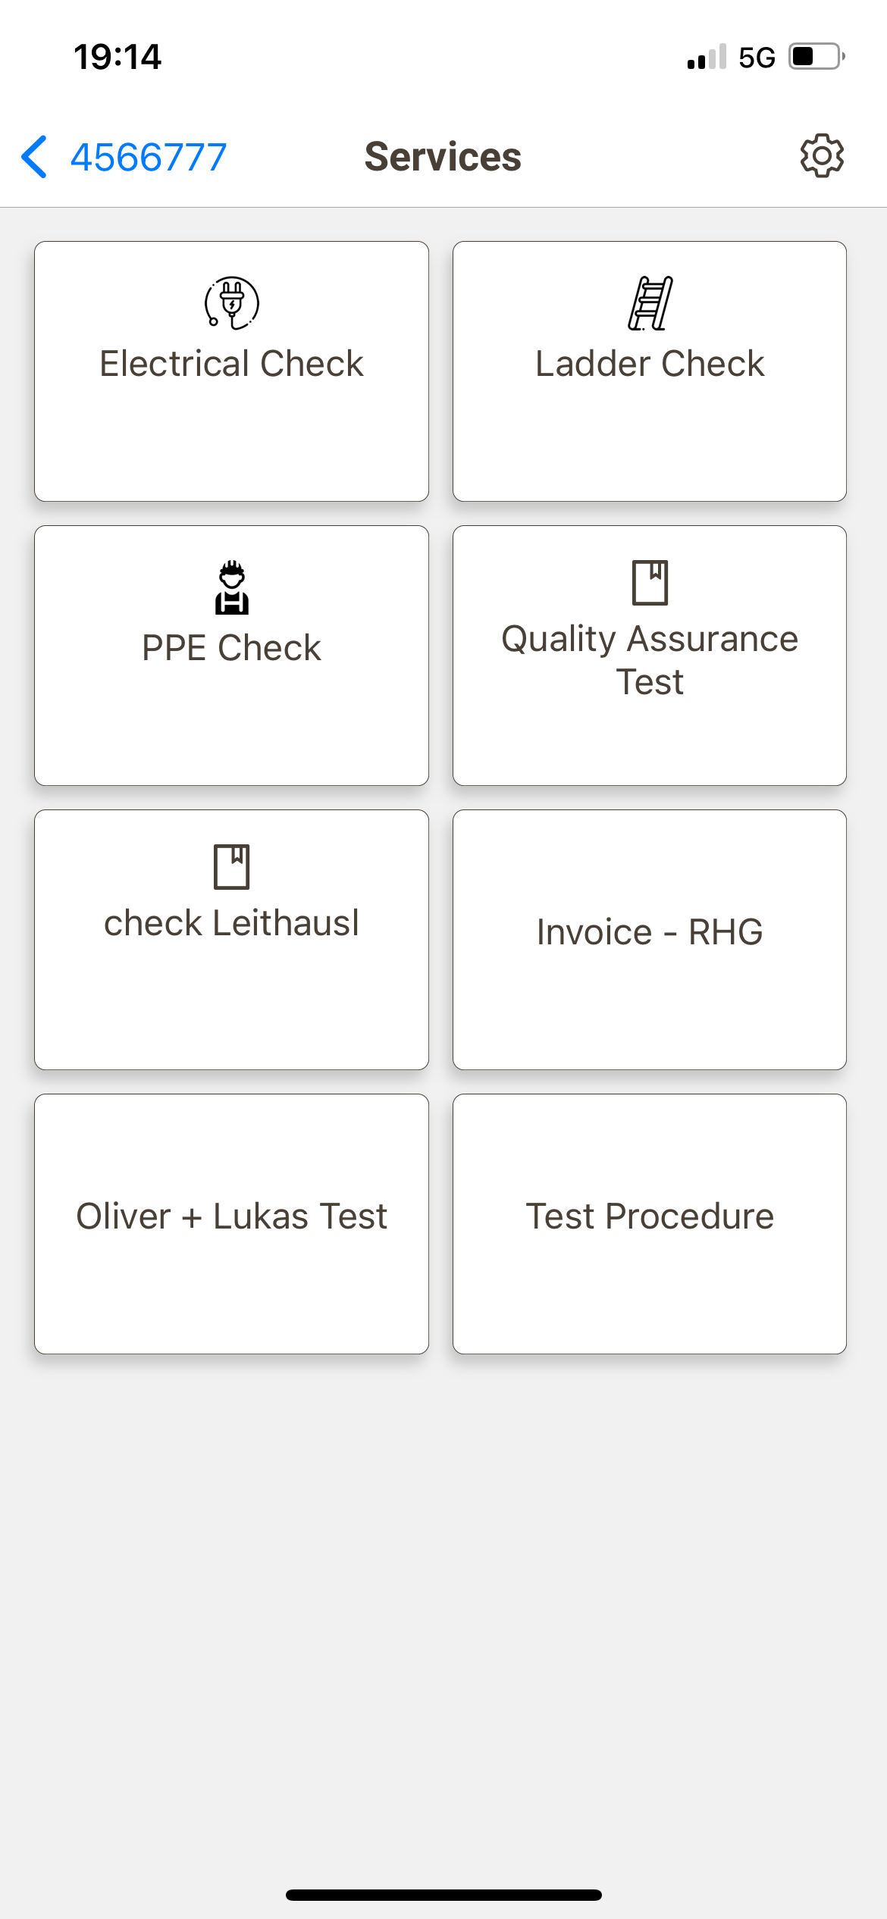This screenshot has width=887, height=1919.
Task: Go back to 4566777
Action: tap(149, 158)
